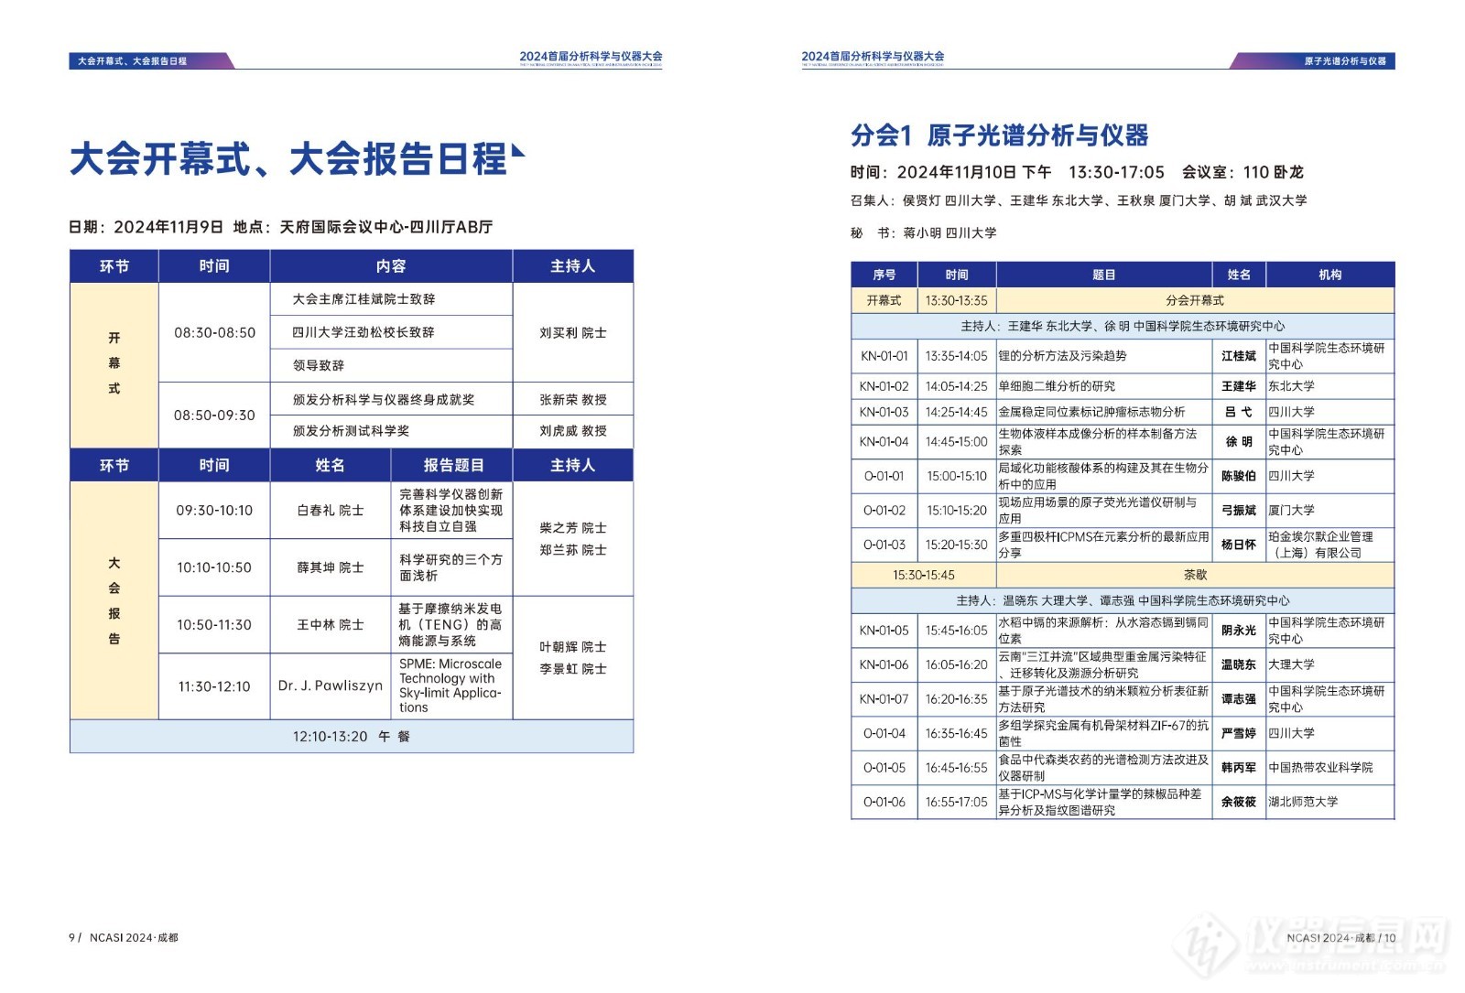
Task: Click the time 14:45-15:00
Action: [957, 442]
